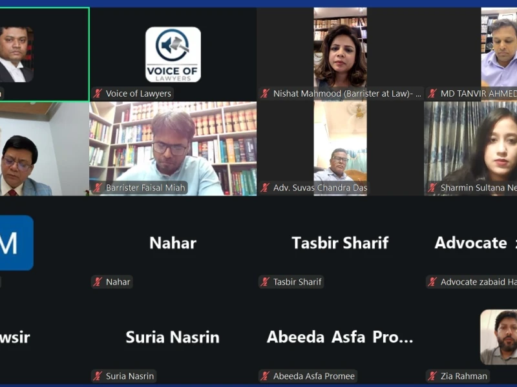Click the muted mic icon beside Voice of Lawyers

pos(98,94)
